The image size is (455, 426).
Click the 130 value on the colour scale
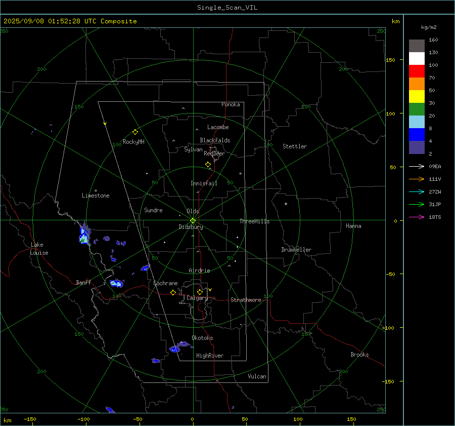[433, 52]
